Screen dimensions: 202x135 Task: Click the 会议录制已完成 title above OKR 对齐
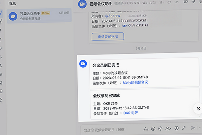coord(107,96)
